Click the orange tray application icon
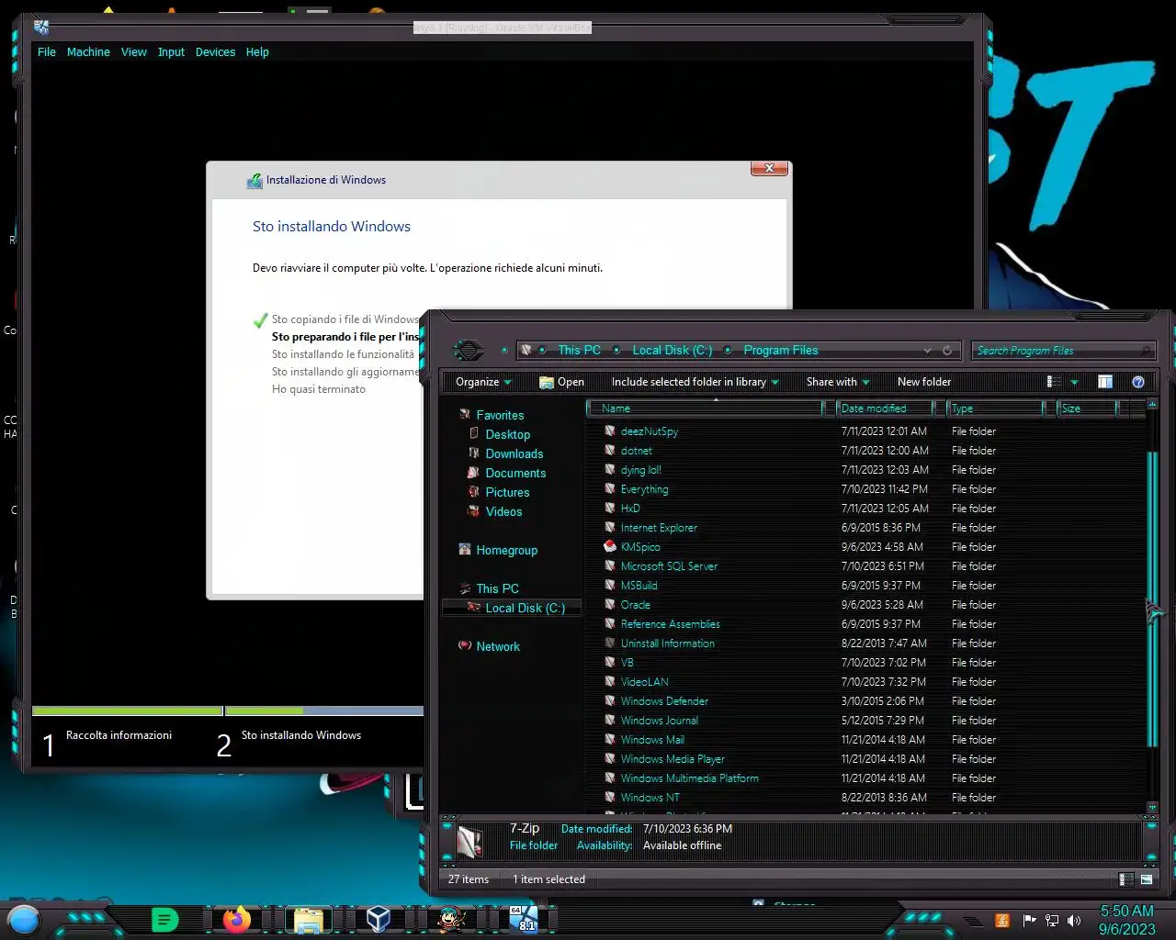This screenshot has width=1176, height=940. 1002,920
